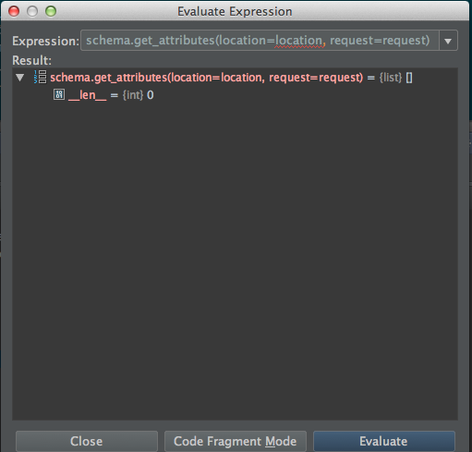Select the __len__ = {int} 0 row
This screenshot has height=452, width=472.
click(x=235, y=95)
